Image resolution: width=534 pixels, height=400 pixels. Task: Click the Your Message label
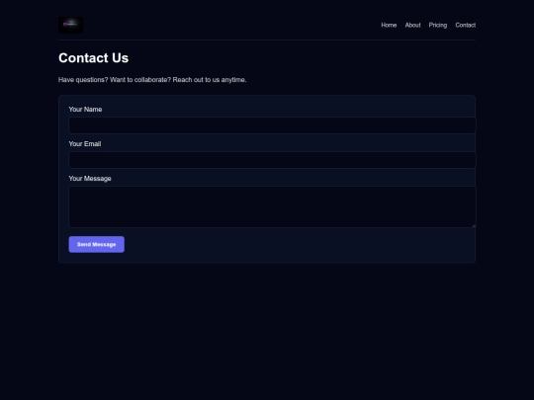(90, 179)
